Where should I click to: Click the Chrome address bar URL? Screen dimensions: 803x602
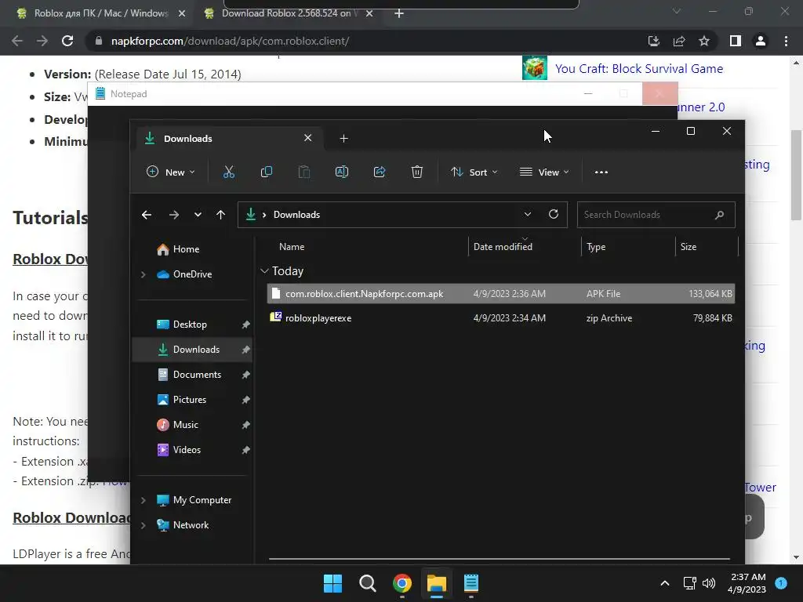pyautogui.click(x=230, y=41)
